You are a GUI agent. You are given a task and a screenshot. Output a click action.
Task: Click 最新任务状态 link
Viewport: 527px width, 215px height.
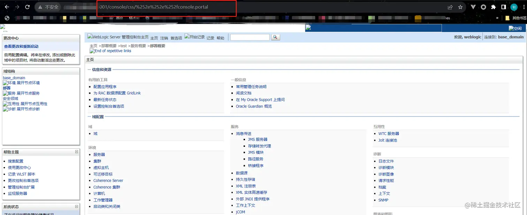[105, 99]
